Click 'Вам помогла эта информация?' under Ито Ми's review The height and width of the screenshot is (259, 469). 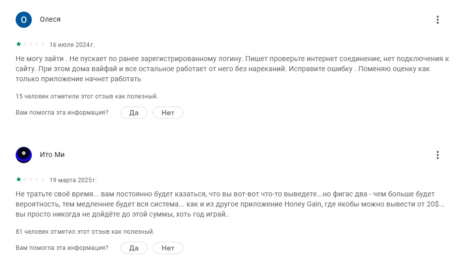(62, 248)
